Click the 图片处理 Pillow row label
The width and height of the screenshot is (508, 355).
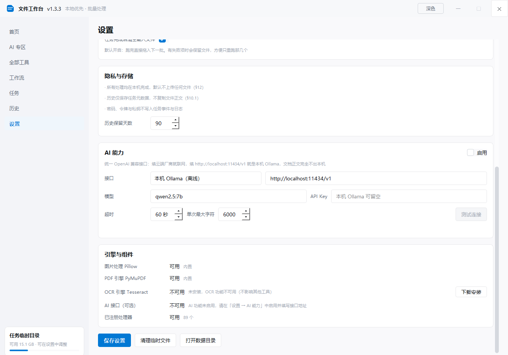tap(121, 267)
